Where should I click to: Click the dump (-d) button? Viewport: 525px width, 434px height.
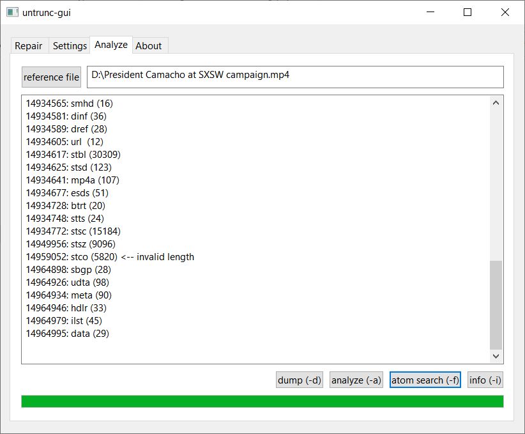(299, 380)
